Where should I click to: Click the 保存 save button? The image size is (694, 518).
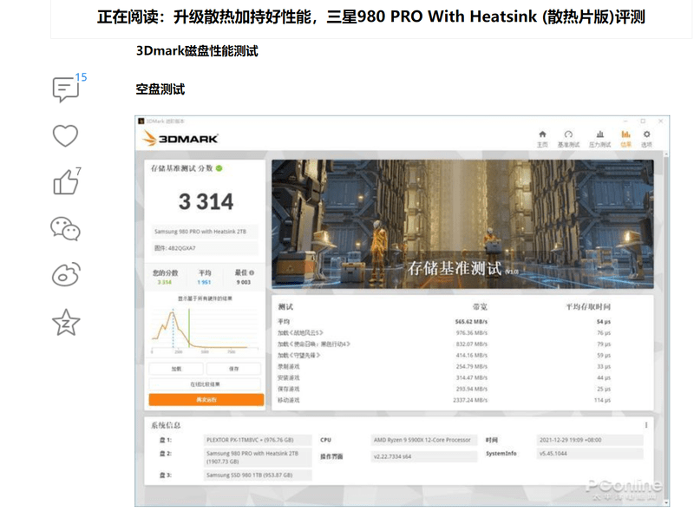233,369
